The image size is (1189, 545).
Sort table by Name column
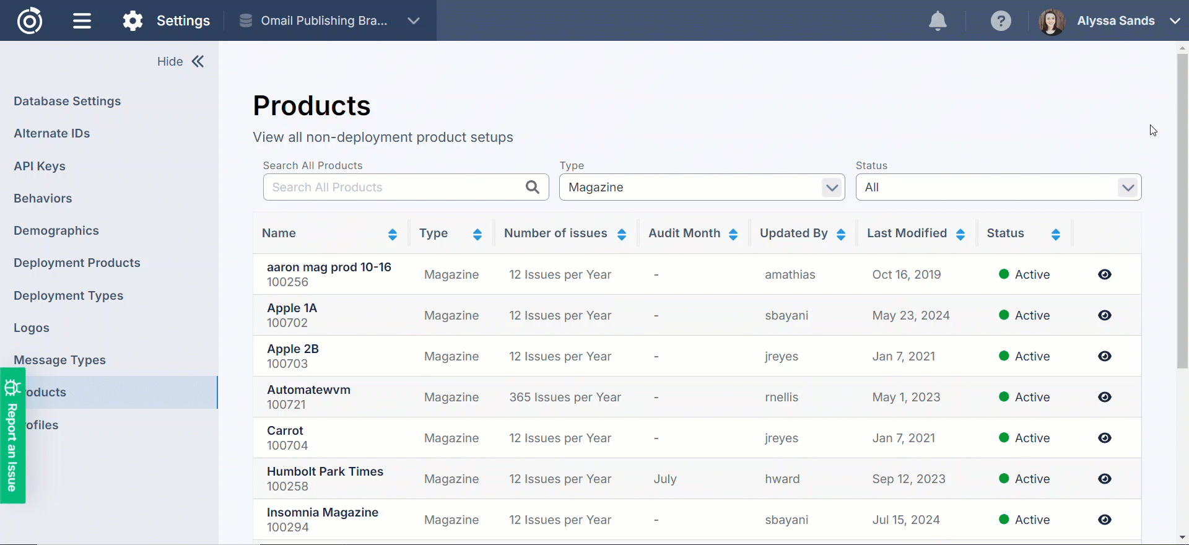click(x=392, y=234)
